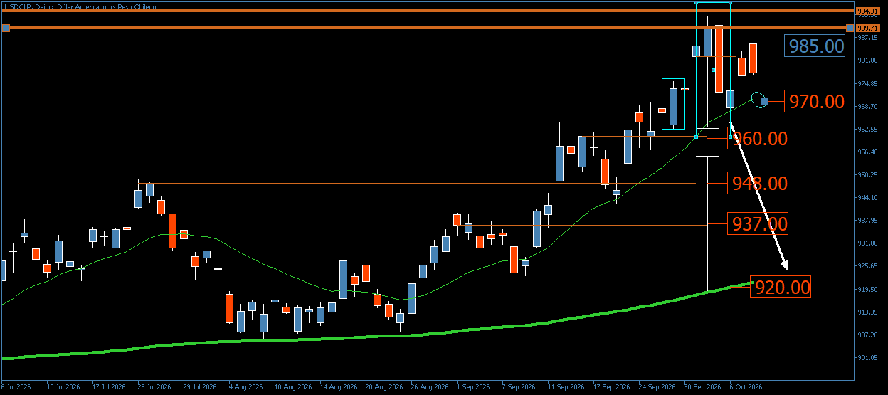Click the 901.05 value on price axis
This screenshot has width=888, height=395.
click(866, 358)
